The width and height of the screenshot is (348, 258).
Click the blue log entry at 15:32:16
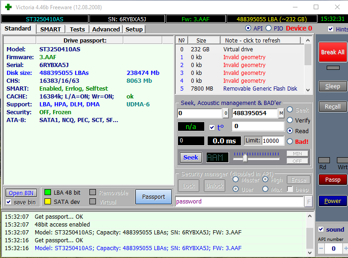pyautogui.click(x=138, y=248)
